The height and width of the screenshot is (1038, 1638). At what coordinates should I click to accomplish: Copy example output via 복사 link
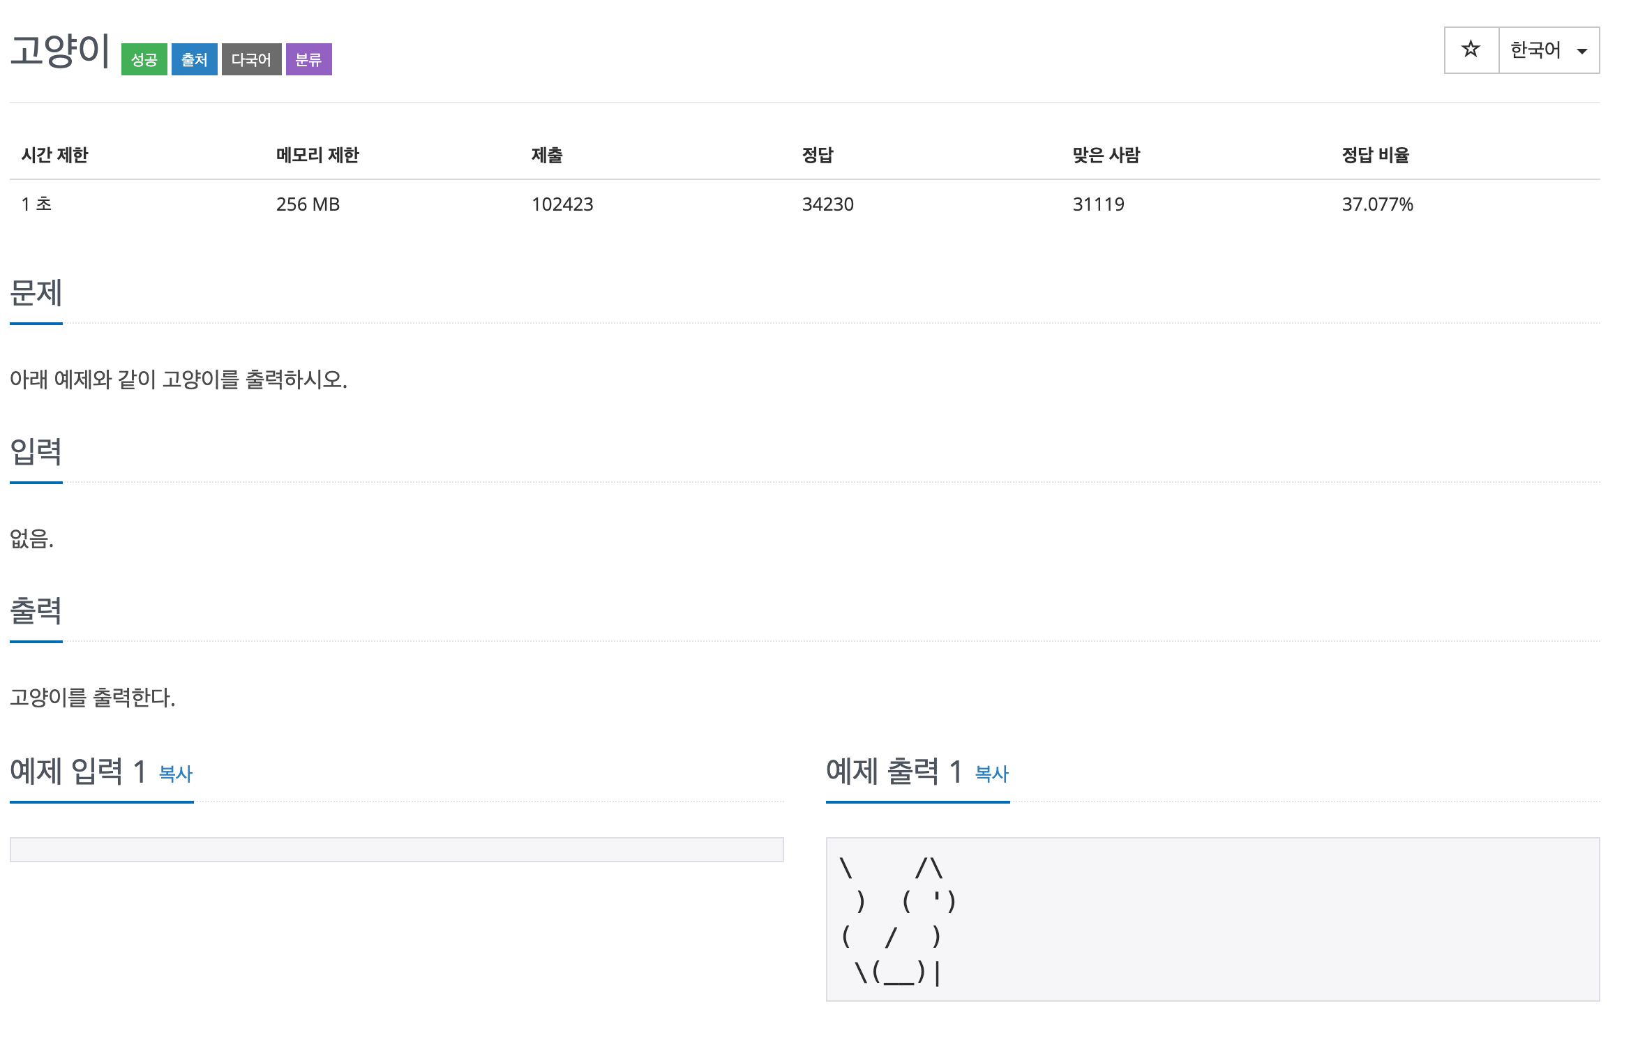991,774
